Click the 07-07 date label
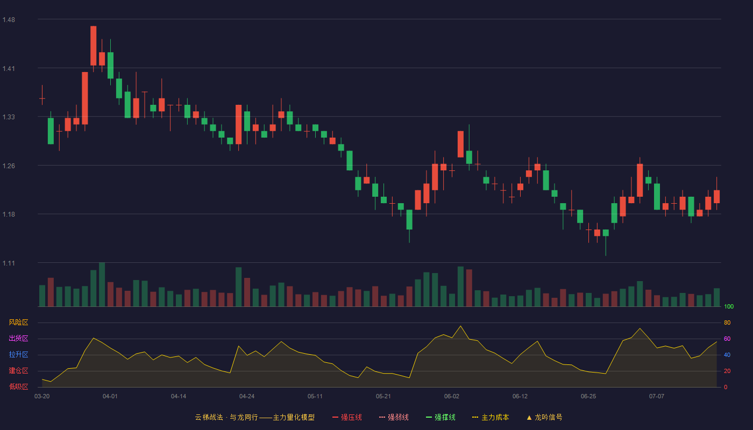 point(657,396)
